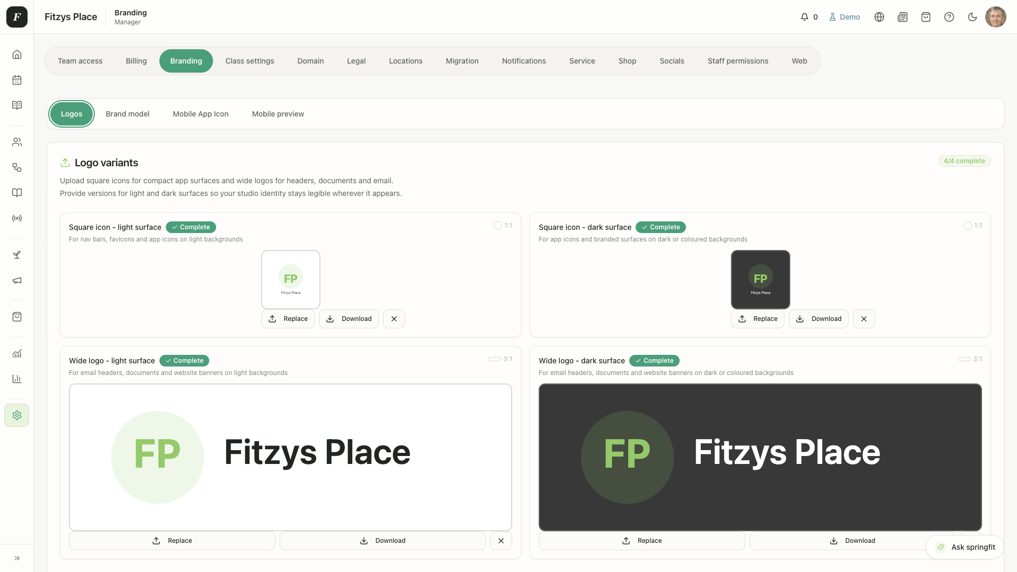Click the trend chart analytics sidebar icon
This screenshot has height=572, width=1017.
pos(17,353)
